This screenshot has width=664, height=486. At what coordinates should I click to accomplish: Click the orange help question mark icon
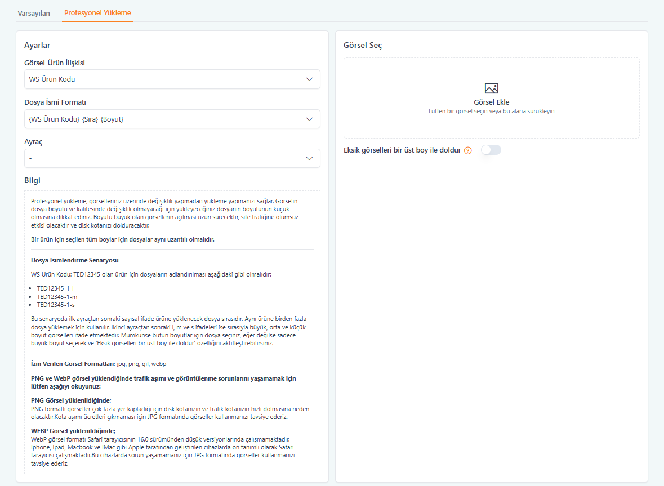click(x=467, y=150)
